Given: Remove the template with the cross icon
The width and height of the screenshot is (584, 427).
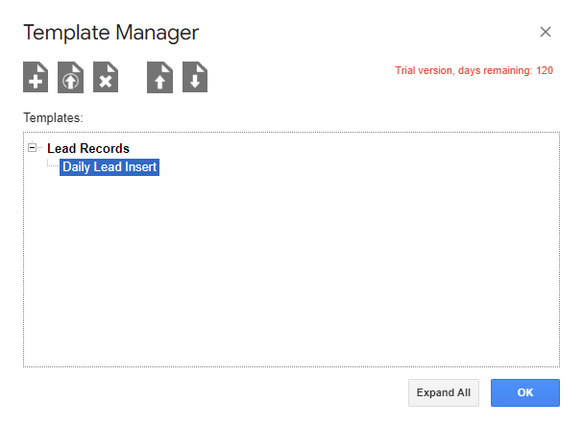Looking at the screenshot, I should pos(106,78).
